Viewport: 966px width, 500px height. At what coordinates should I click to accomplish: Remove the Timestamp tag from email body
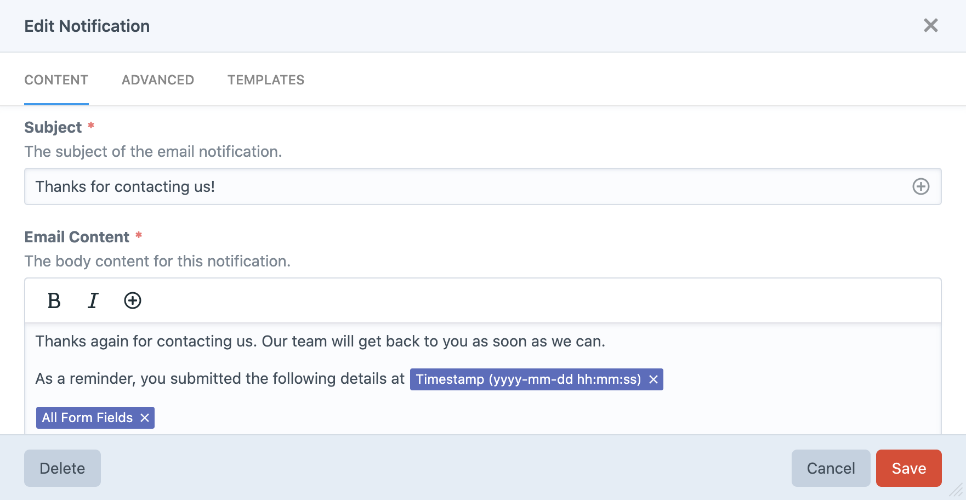coord(654,379)
